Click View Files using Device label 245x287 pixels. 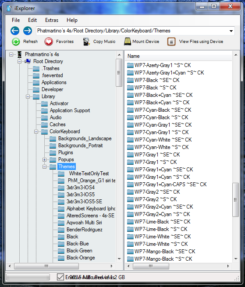201,42
